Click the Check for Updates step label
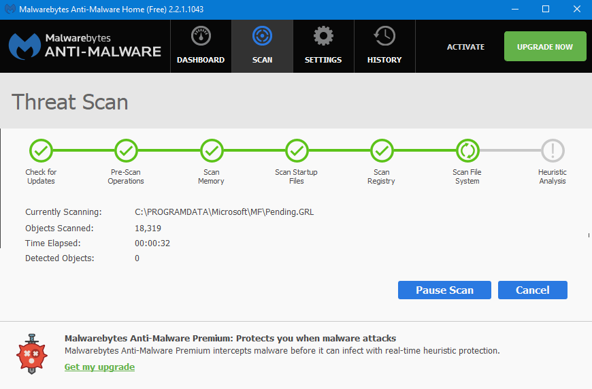This screenshot has height=389, width=592. 41,177
